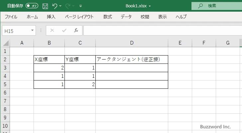The width and height of the screenshot is (242, 133).
Task: Click the fx Insert Function icon
Action: (x=76, y=30)
